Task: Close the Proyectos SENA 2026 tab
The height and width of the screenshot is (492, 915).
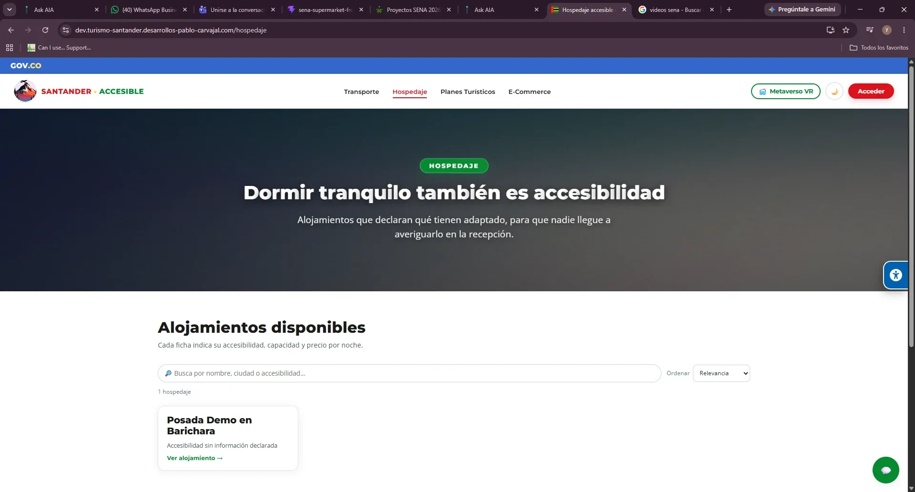Action: [449, 10]
